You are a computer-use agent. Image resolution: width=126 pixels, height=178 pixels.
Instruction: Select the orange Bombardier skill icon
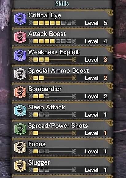click(x=20, y=92)
